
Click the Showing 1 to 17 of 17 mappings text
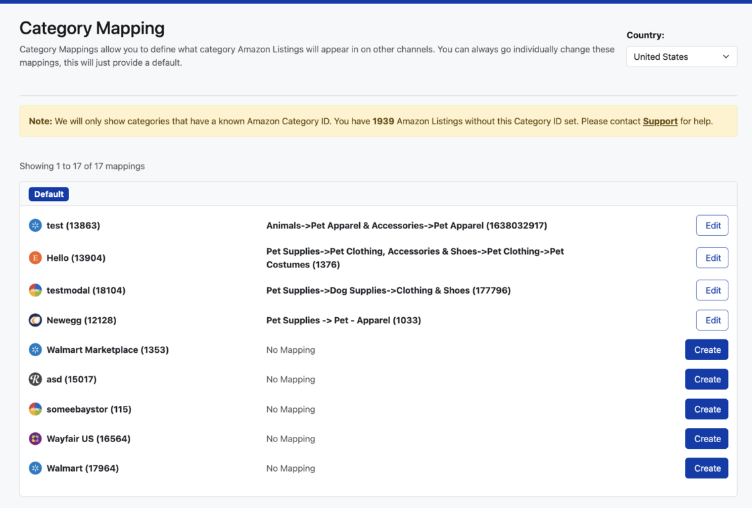82,166
